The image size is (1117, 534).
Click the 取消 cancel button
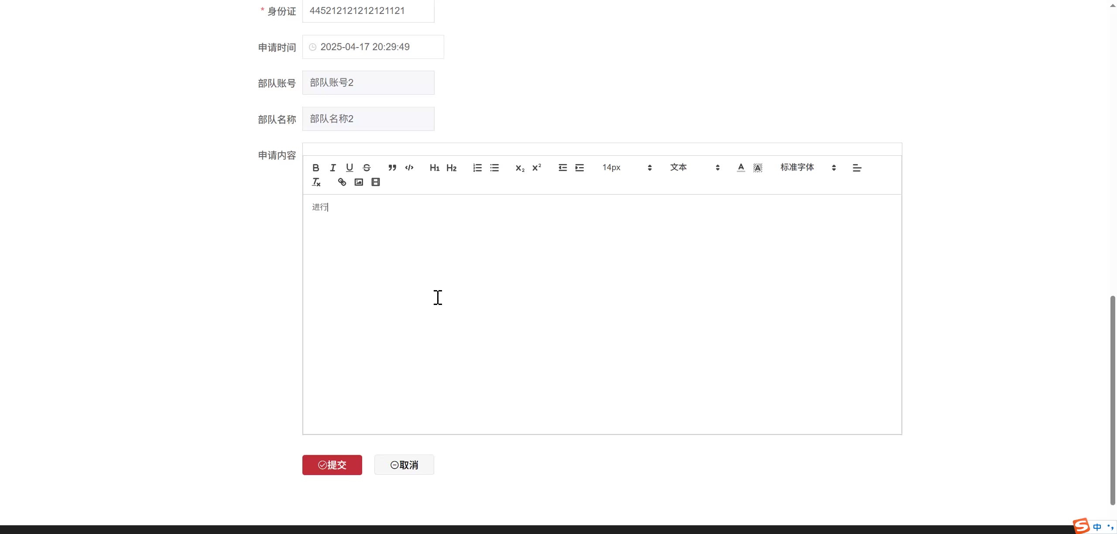click(404, 465)
